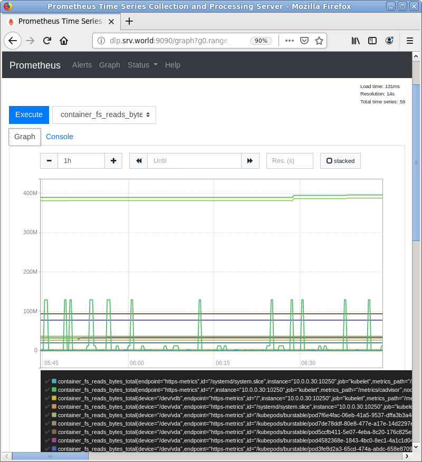The height and width of the screenshot is (462, 422).
Task: Click the browser forward arrow
Action: click(30, 41)
